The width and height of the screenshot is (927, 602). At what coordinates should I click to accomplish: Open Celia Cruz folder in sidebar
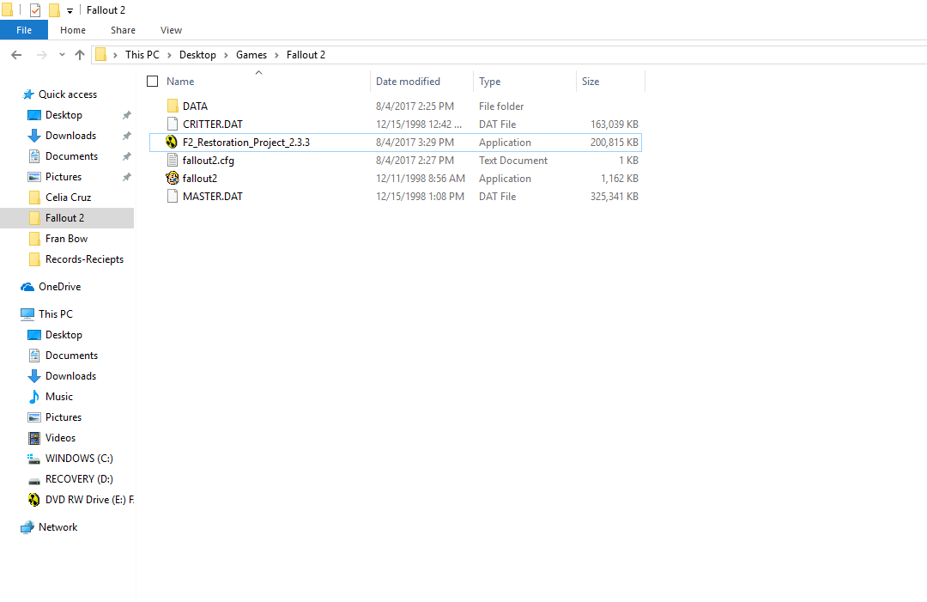click(x=68, y=198)
